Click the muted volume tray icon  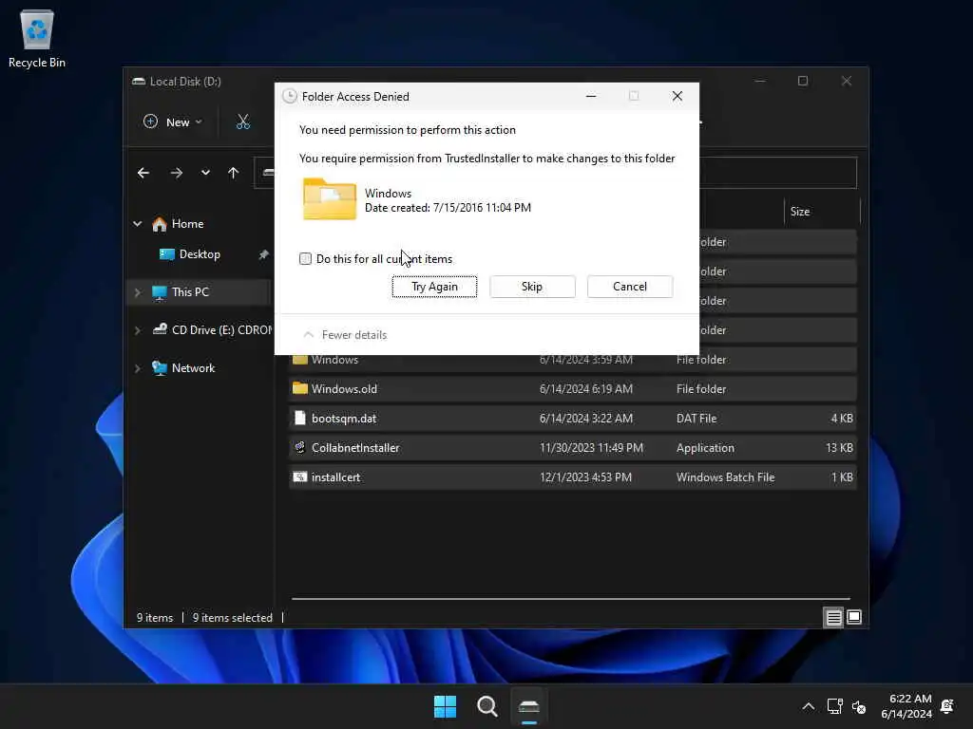(859, 706)
